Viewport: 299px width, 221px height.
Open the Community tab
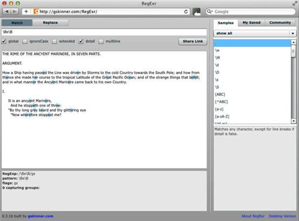280,23
